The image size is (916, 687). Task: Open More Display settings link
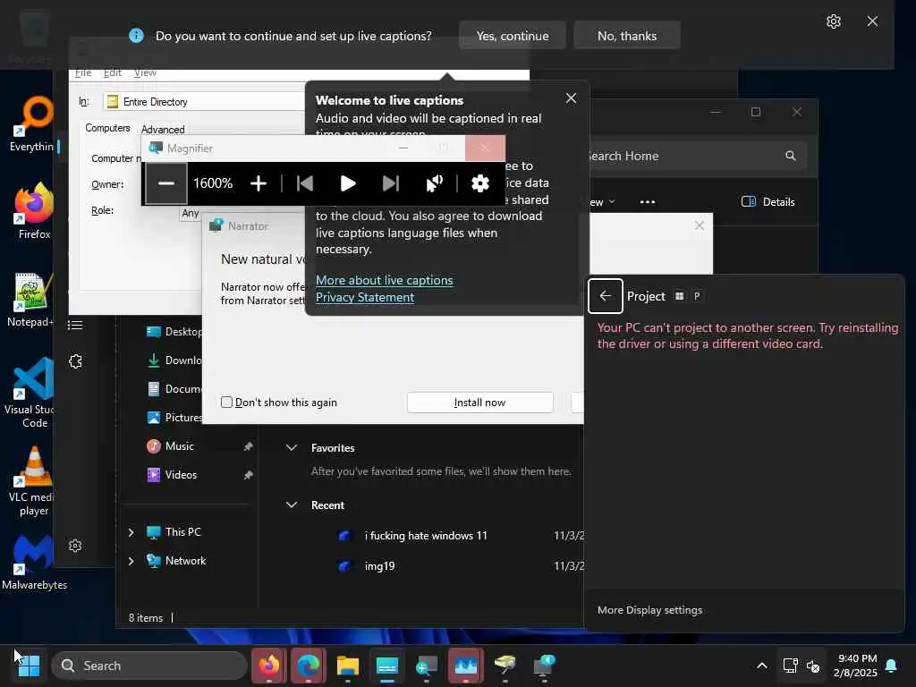click(x=649, y=609)
